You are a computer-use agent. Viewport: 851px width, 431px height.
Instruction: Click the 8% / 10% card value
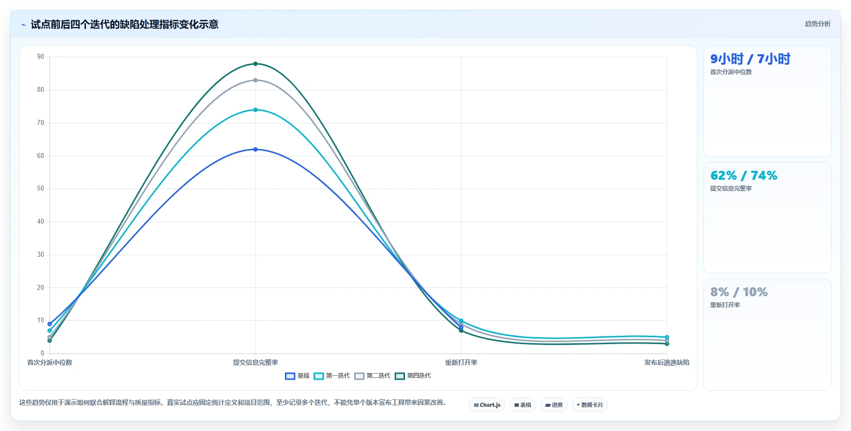(739, 292)
